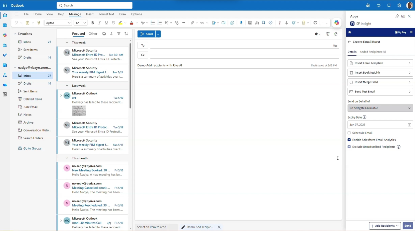Viewport: 415px width, 231px height.
Task: Switch to the Home ribbon tab
Action: [x=37, y=14]
